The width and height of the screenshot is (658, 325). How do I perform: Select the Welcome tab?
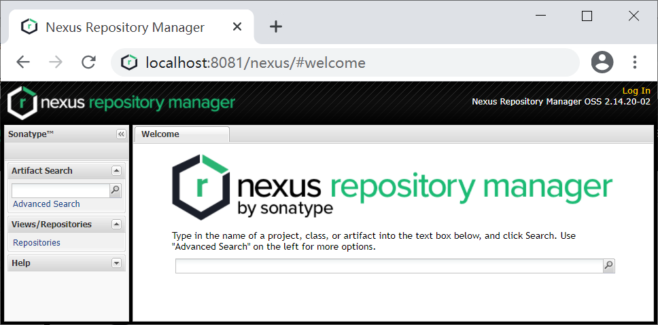[161, 134]
